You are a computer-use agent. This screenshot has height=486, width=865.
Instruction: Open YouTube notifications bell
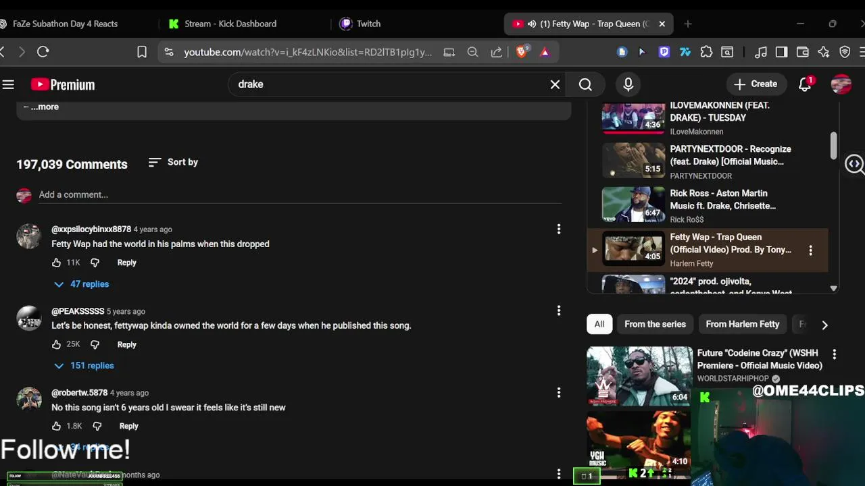(805, 84)
